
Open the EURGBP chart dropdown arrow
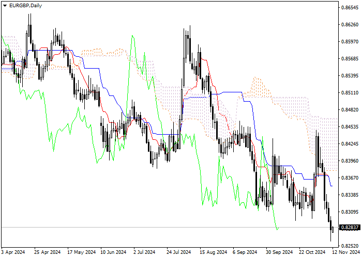[x=5, y=6]
